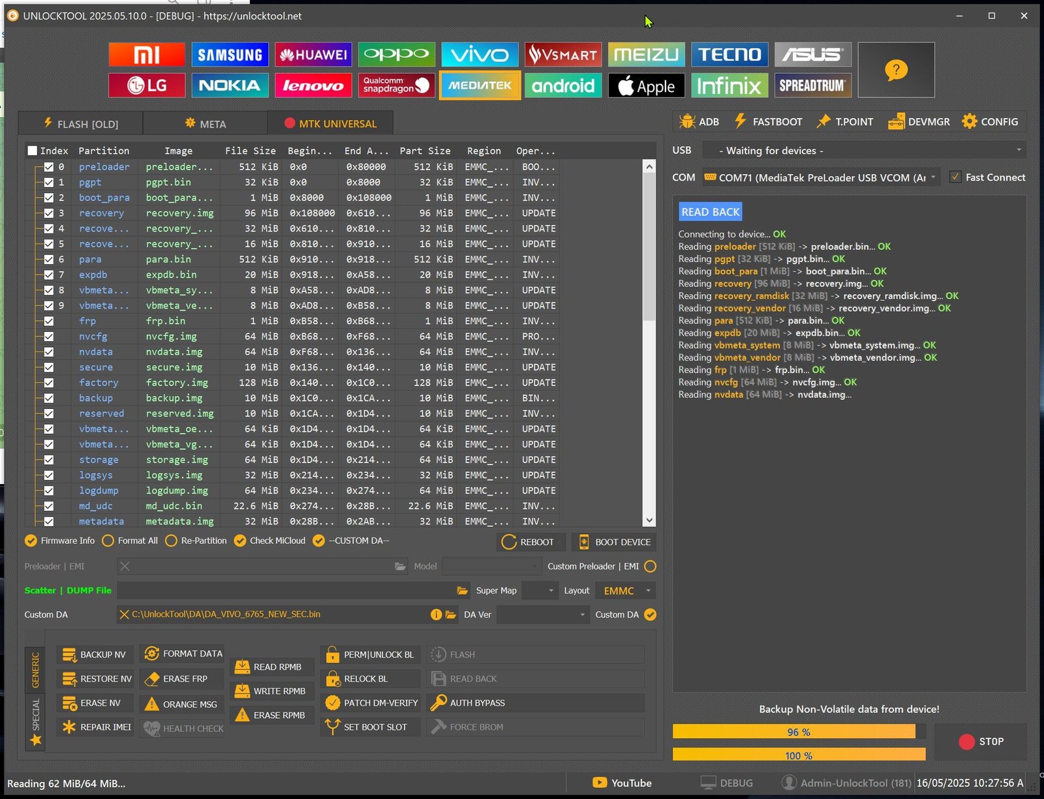Select the Huawei brand logo
The image size is (1044, 799).
313,55
